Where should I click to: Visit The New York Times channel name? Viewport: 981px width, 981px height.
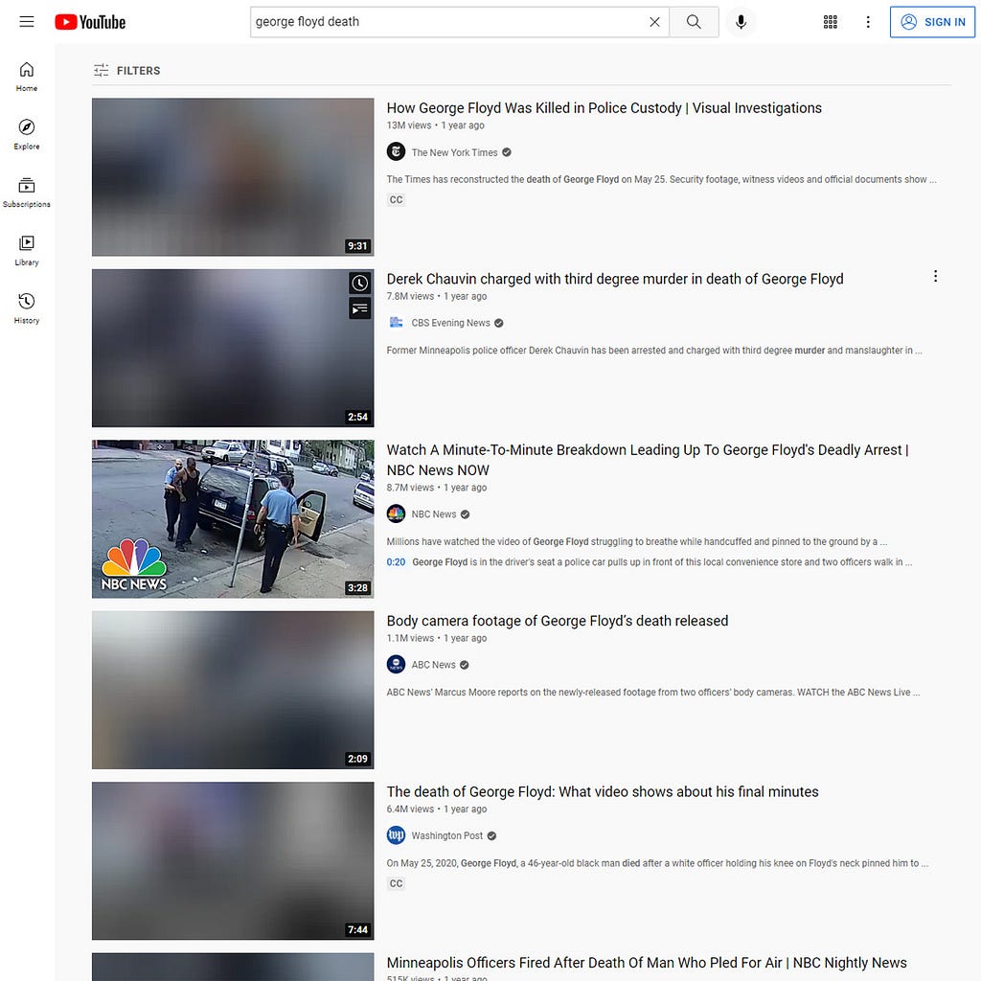454,152
